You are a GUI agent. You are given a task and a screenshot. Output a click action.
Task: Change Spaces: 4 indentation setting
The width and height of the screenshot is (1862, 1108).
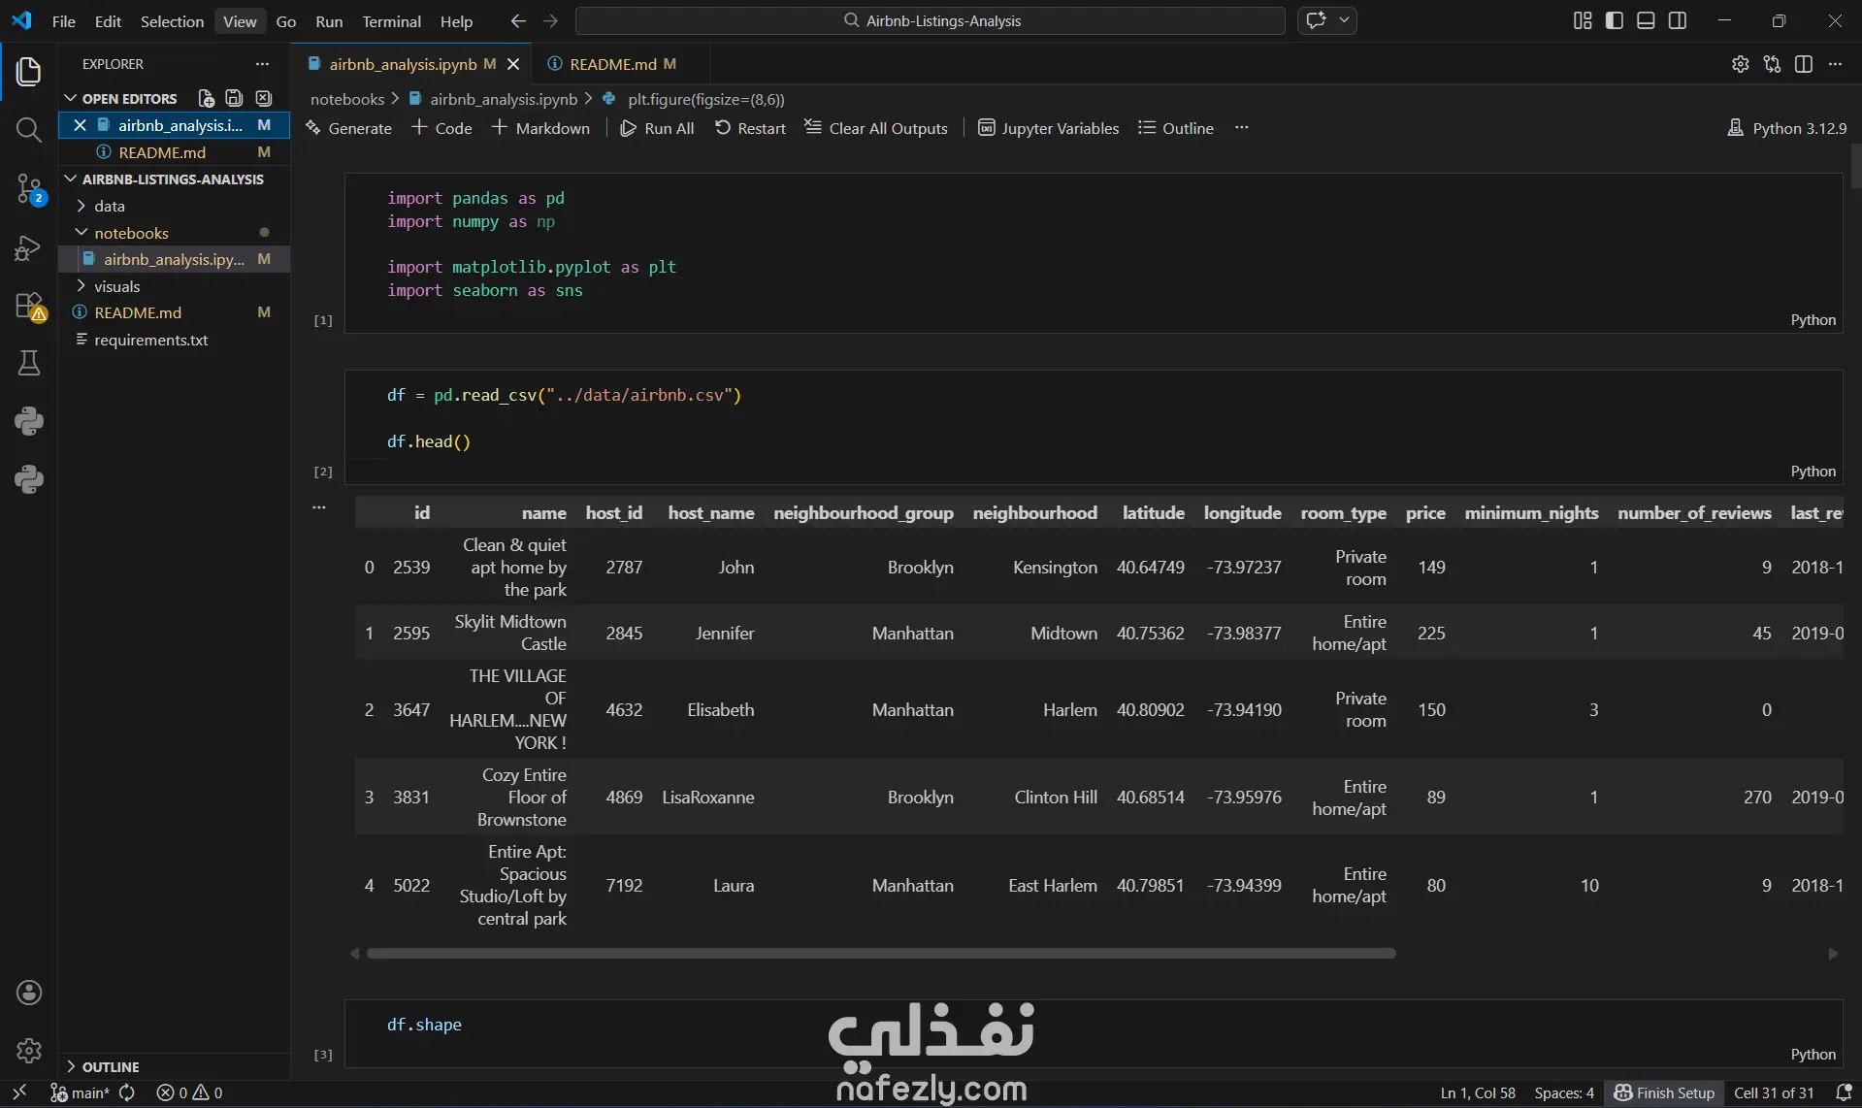click(1564, 1092)
